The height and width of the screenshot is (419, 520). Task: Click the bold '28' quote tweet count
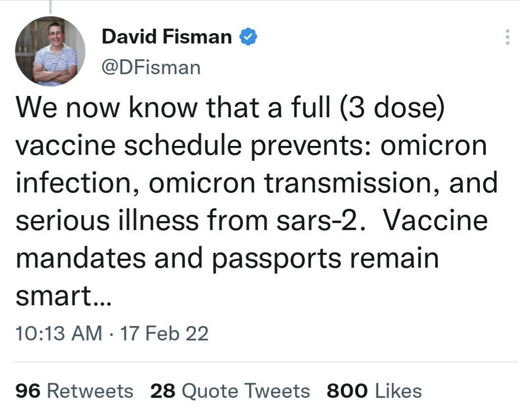[162, 390]
